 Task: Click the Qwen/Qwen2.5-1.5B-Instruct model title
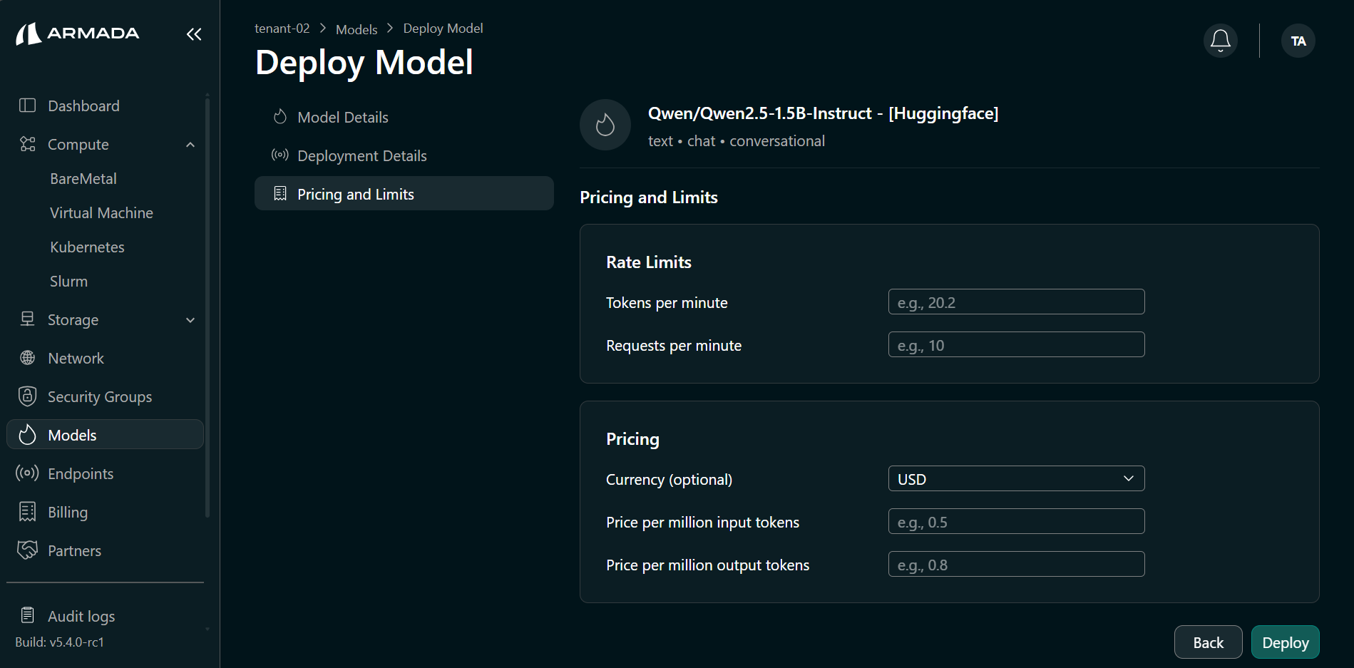point(823,113)
